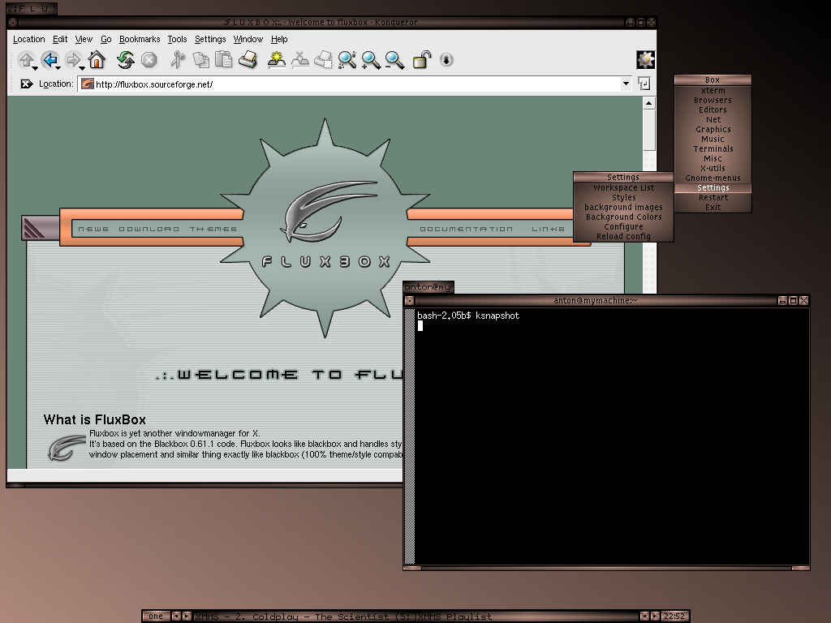The height and width of the screenshot is (623, 831).
Task: Open the Location menu
Action: click(x=28, y=39)
